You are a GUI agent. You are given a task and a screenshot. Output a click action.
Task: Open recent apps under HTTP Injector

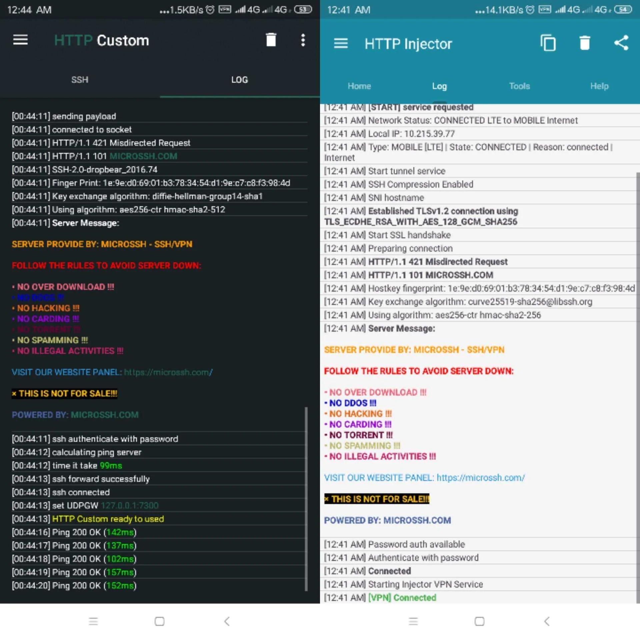(413, 621)
